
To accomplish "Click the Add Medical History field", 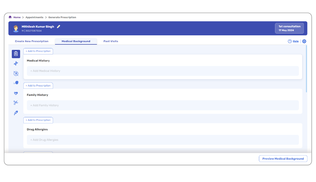I will click(x=163, y=71).
